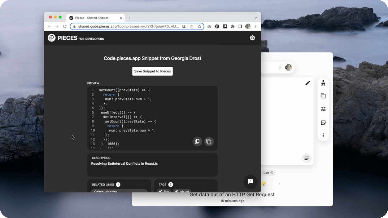Click the Pieces logo in the page header

tap(76, 38)
